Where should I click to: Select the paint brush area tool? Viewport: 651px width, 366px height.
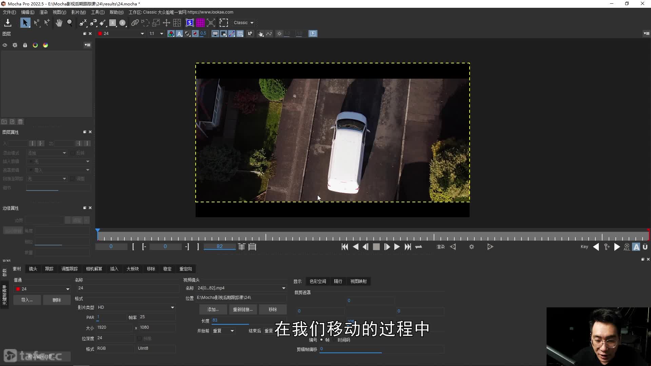(103, 23)
